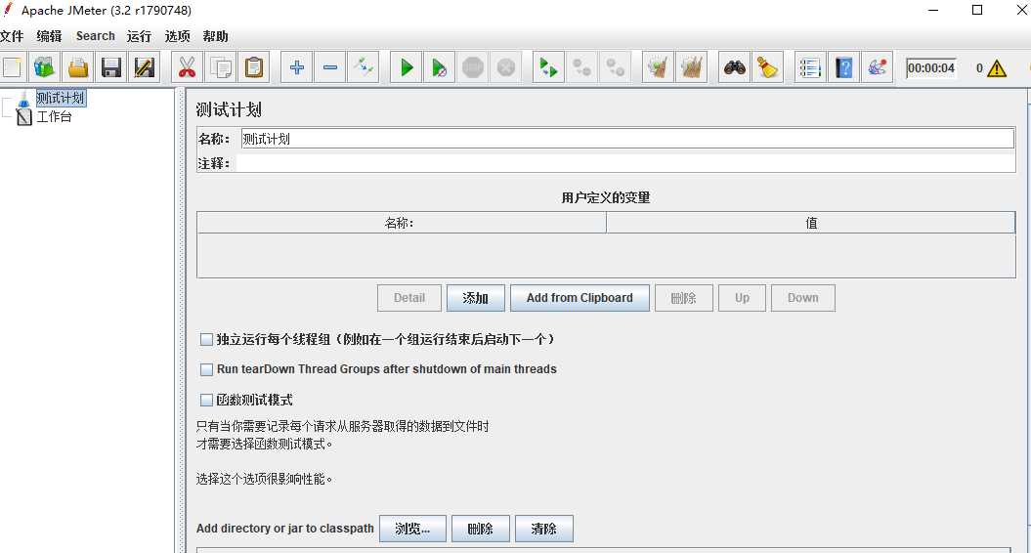Open the Search menu
Viewport: 1031px width, 553px height.
(x=96, y=36)
